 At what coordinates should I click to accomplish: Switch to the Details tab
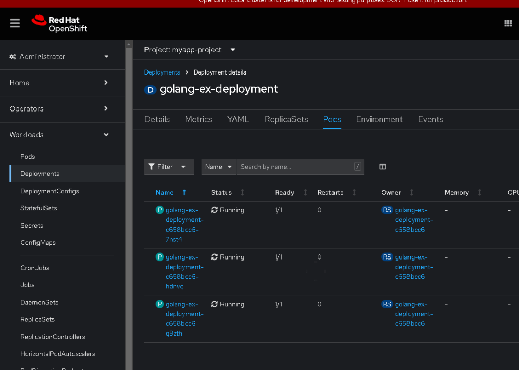tap(157, 119)
